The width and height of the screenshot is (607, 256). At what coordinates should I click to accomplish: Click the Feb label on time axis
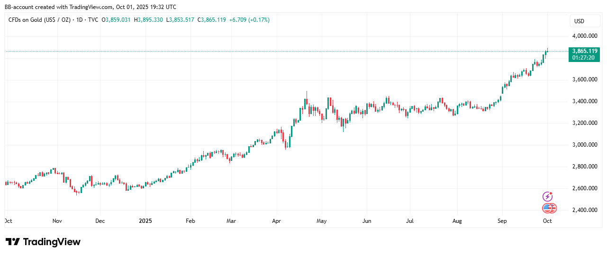(x=190, y=221)
